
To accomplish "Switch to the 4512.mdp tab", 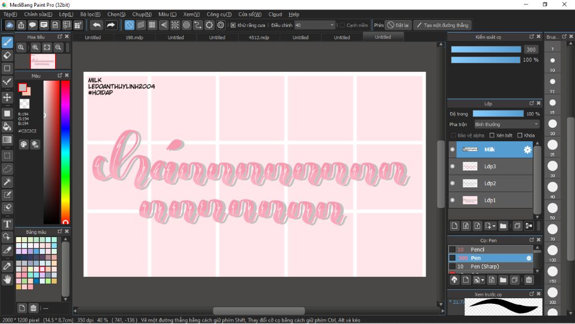I will [259, 38].
